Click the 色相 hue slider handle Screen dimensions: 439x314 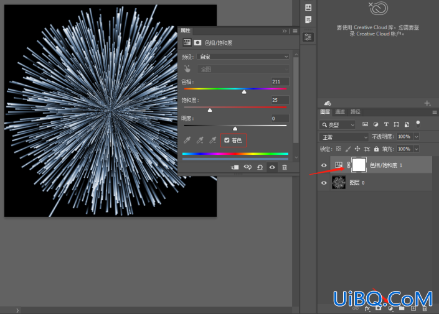point(244,92)
